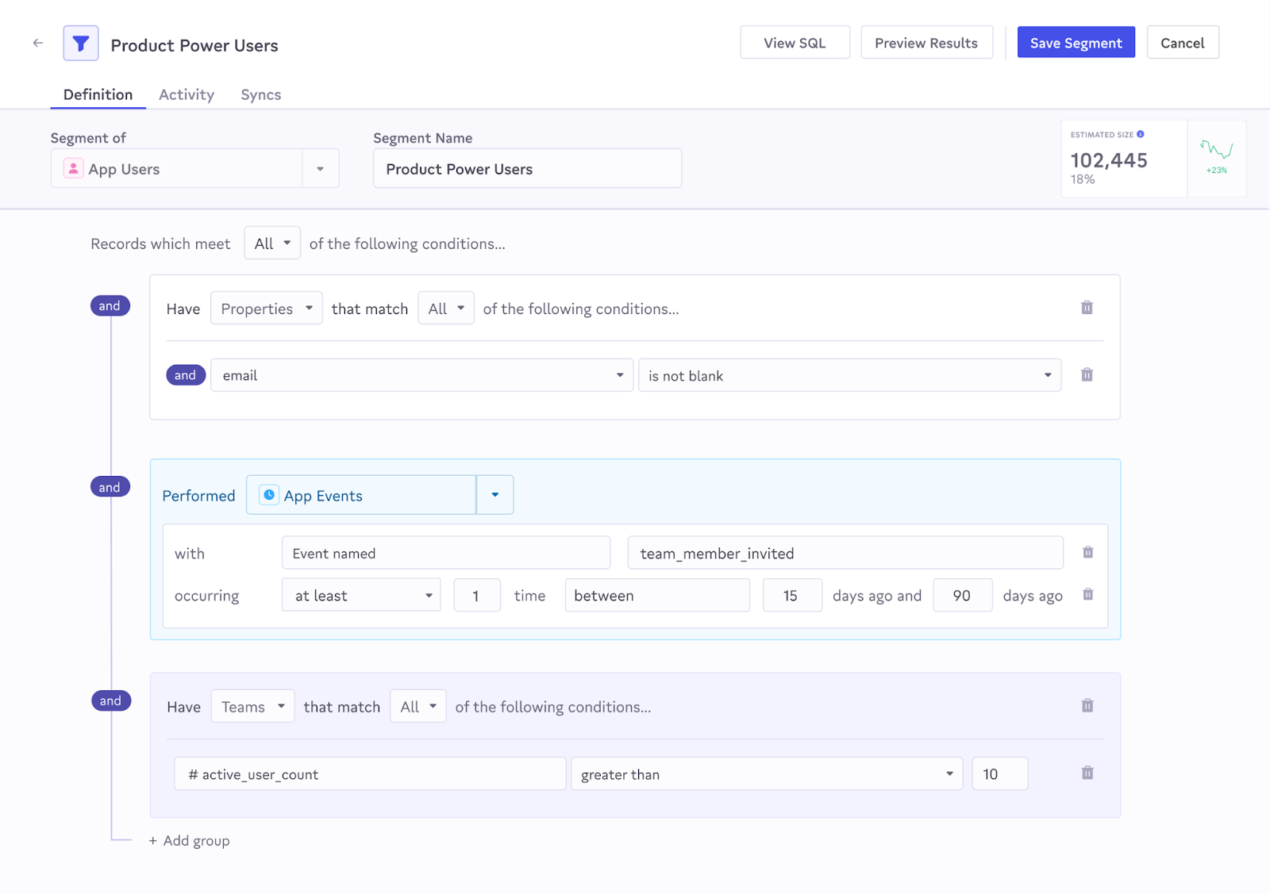The height and width of the screenshot is (894, 1270).
Task: Switch to the Syncs tab
Action: tap(261, 94)
